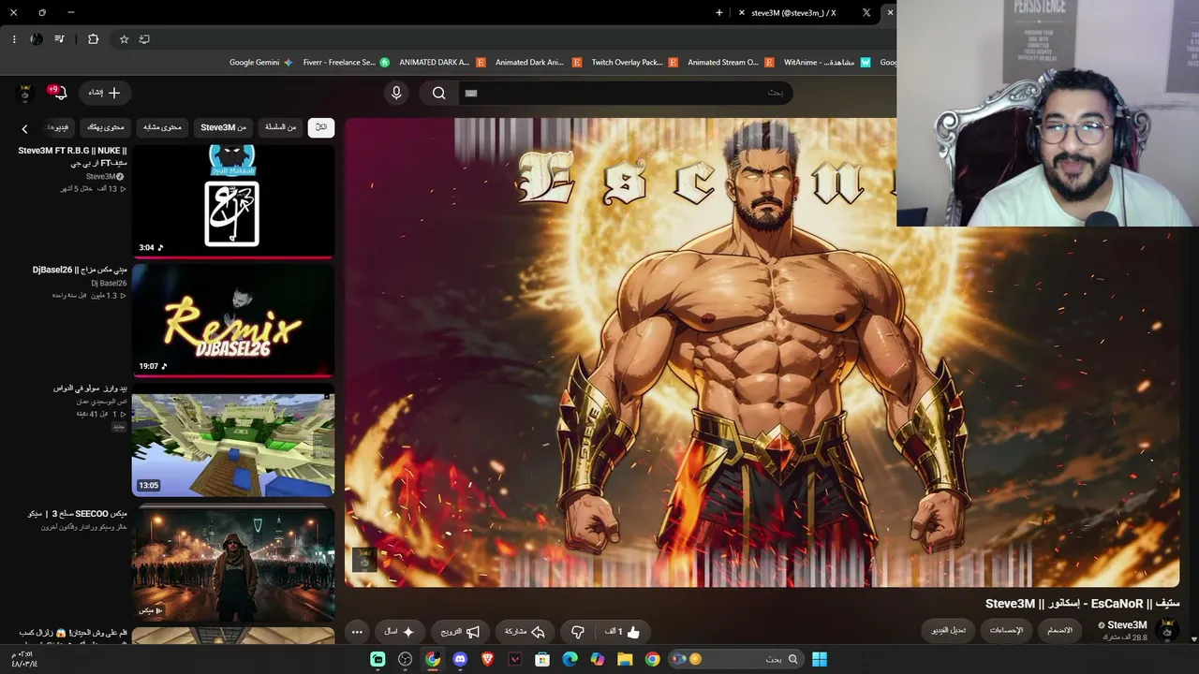This screenshot has width=1199, height=674.
Task: Open the Animated Stream O... bookmark
Action: [731, 63]
